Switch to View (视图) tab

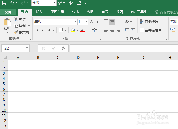[120, 12]
